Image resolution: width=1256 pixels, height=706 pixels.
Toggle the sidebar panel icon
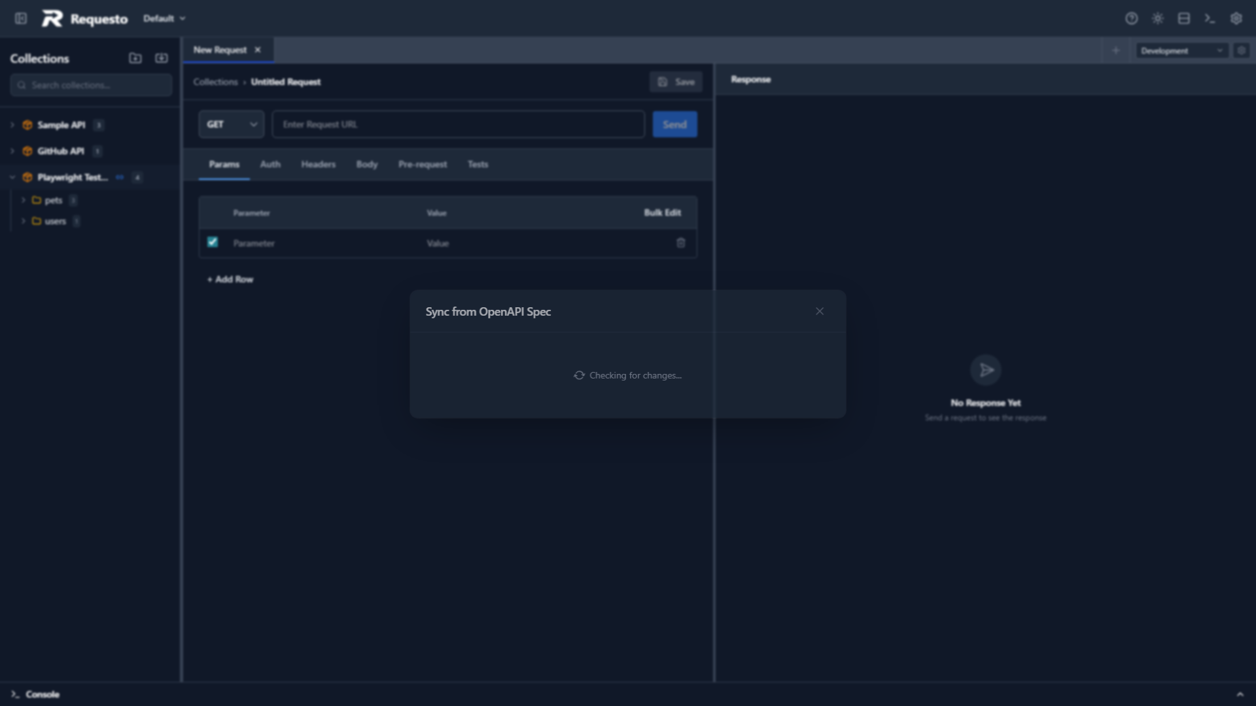click(x=21, y=18)
